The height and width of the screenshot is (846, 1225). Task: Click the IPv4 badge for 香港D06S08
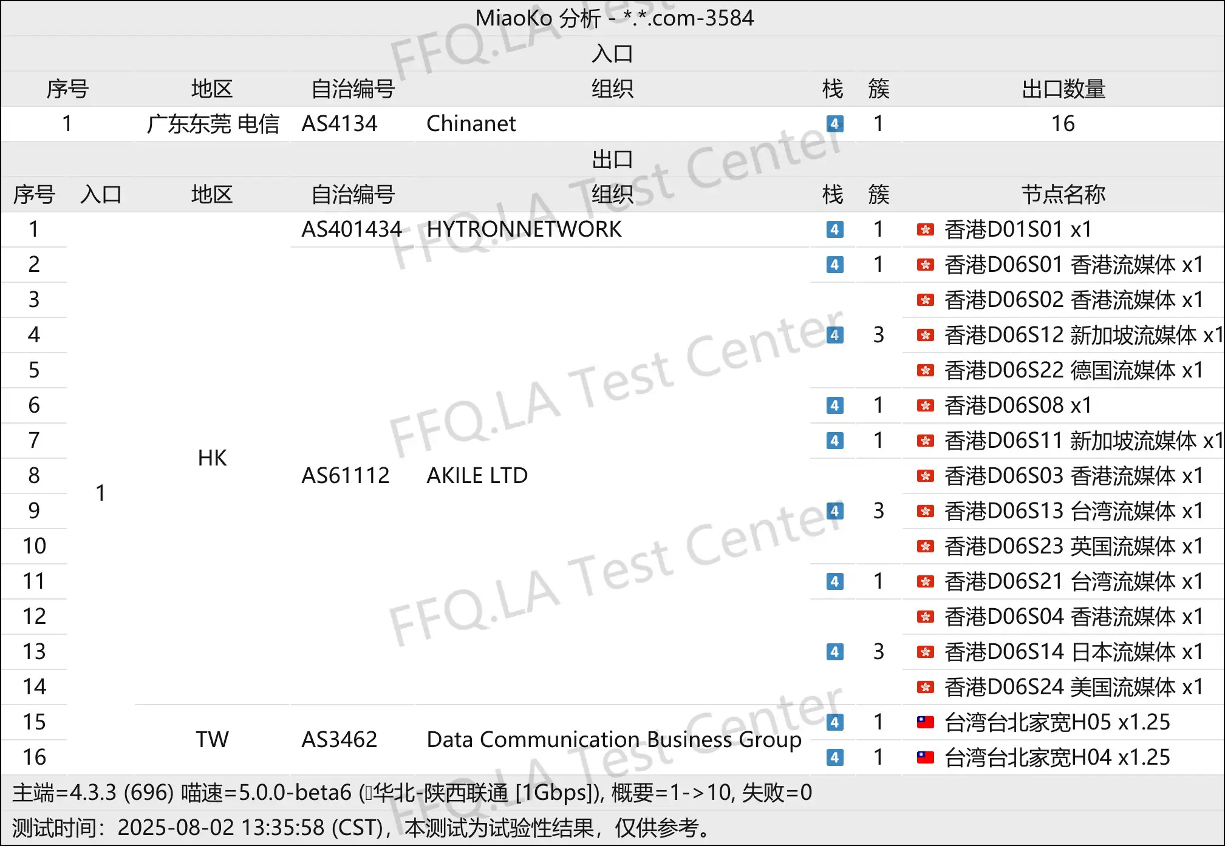pos(834,405)
